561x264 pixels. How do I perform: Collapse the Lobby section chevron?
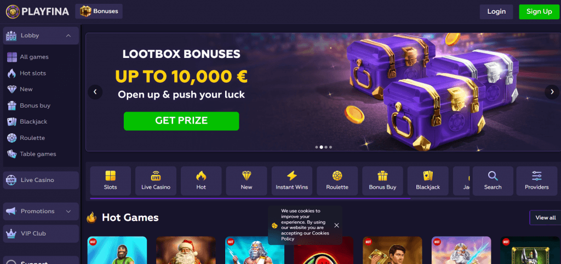click(x=68, y=36)
